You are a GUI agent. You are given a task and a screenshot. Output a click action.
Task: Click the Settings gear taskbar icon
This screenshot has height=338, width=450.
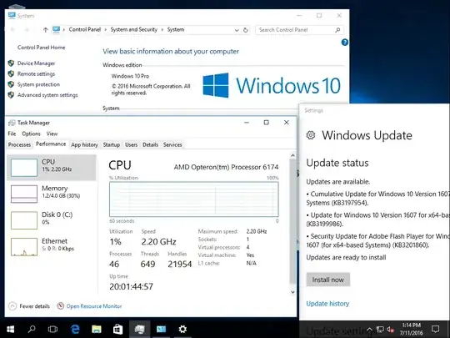182,329
